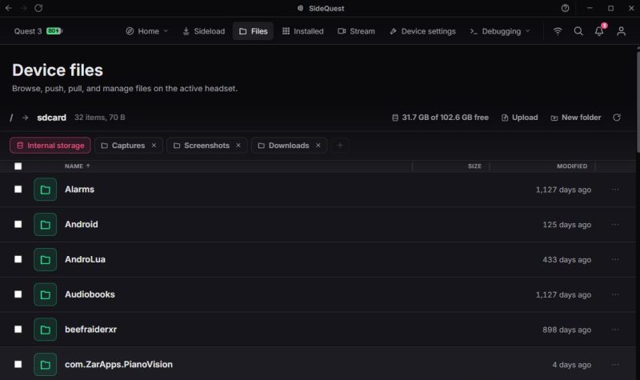
Task: Open the more options for Android row
Action: [x=615, y=225]
